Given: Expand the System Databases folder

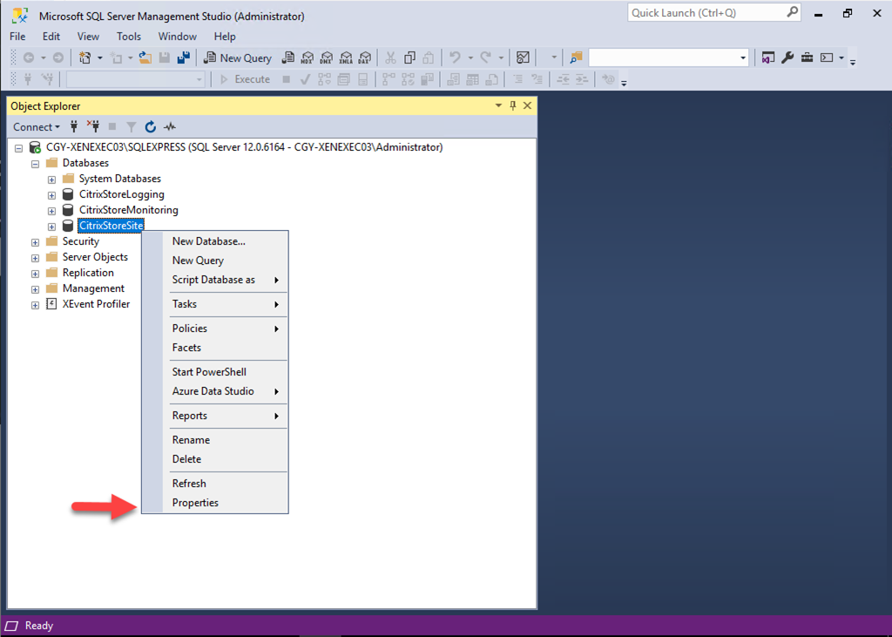Looking at the screenshot, I should (51, 180).
